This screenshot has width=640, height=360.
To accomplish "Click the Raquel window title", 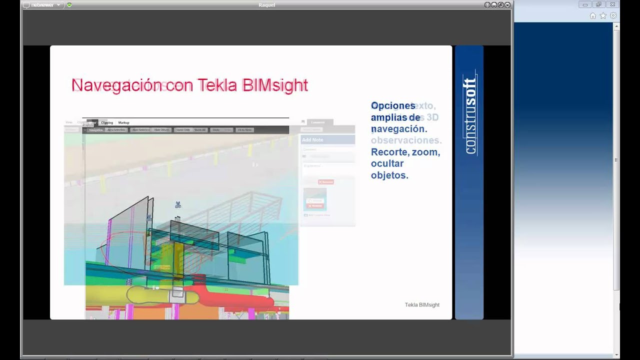I will (x=266, y=5).
